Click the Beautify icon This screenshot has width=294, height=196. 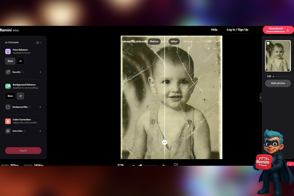click(8, 72)
